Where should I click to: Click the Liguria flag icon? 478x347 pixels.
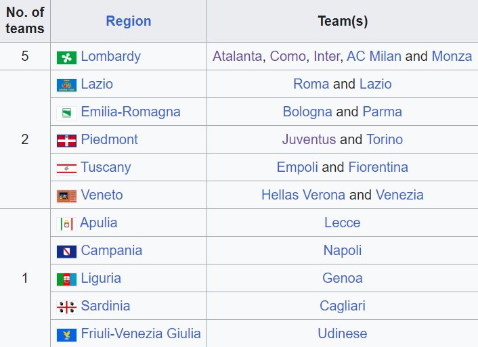66,279
